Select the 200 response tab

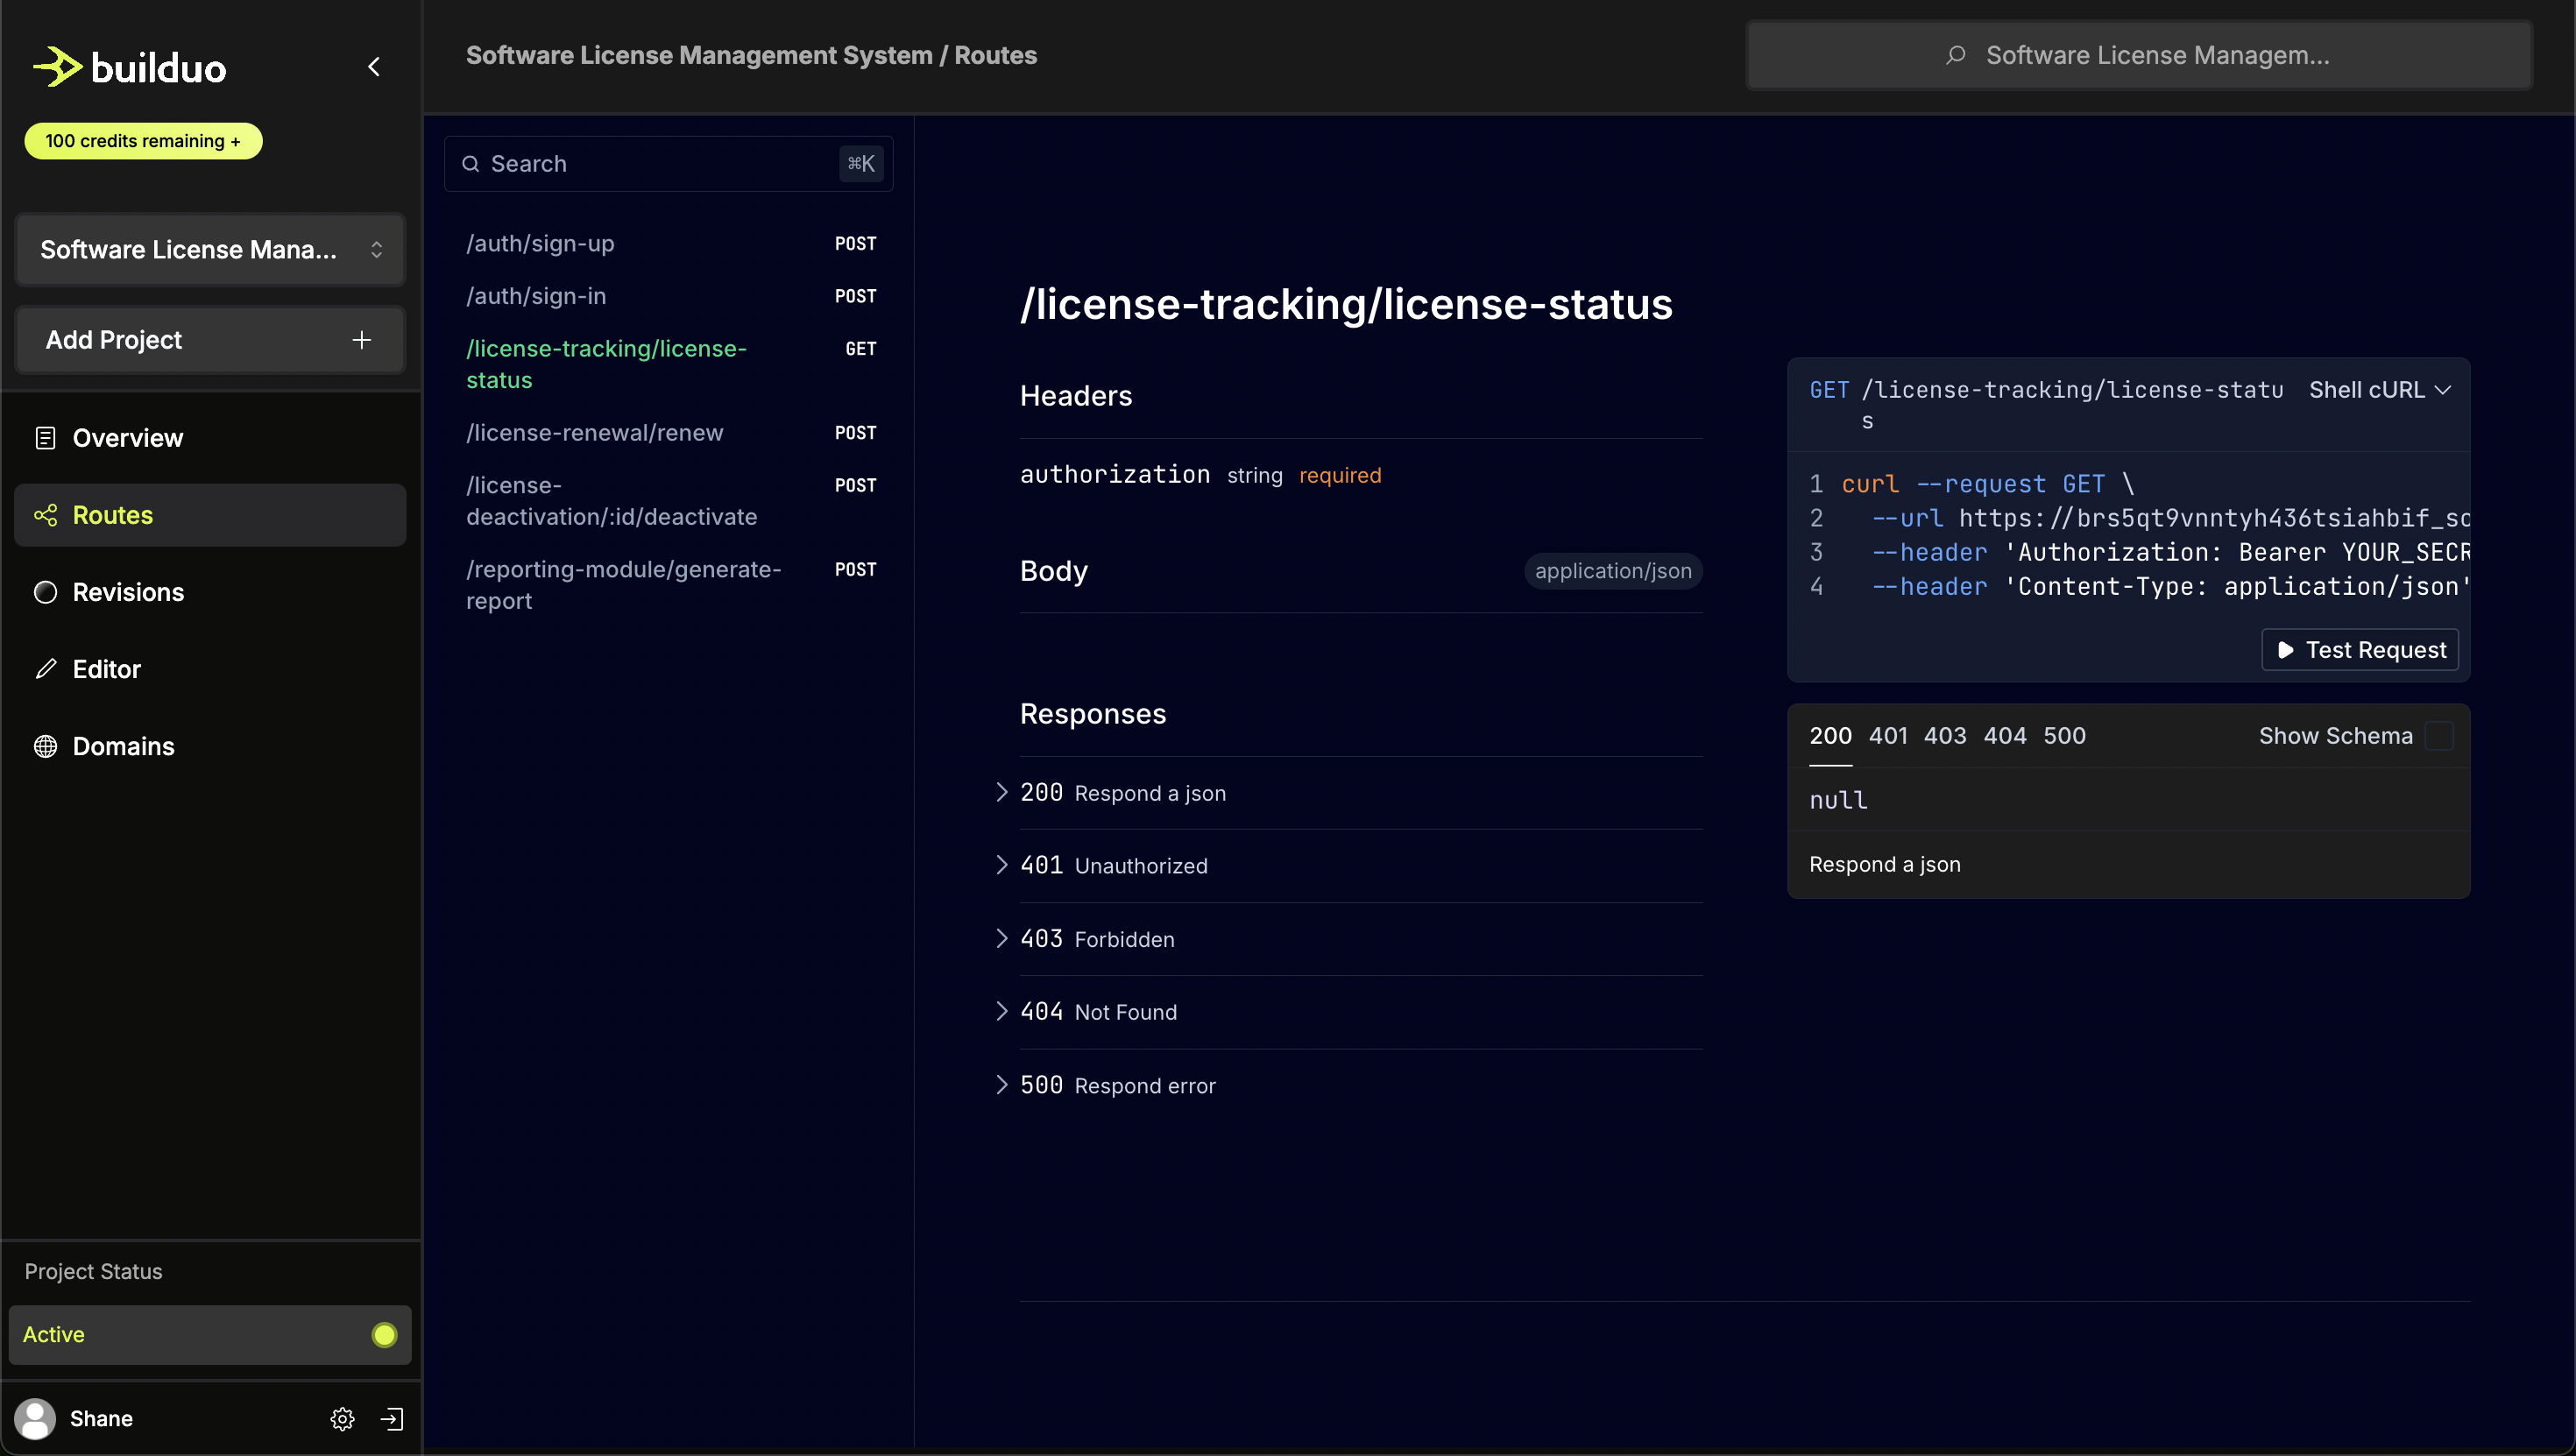tap(1830, 736)
